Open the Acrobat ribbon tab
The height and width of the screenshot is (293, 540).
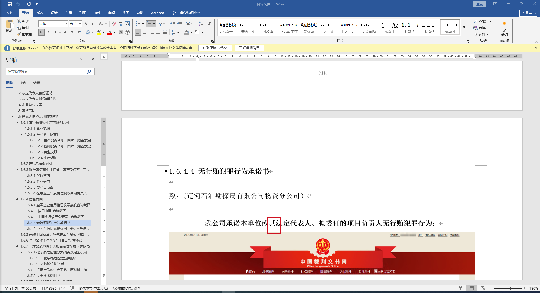(x=157, y=13)
